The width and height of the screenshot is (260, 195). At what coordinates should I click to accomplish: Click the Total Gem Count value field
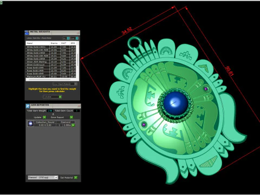76,110
